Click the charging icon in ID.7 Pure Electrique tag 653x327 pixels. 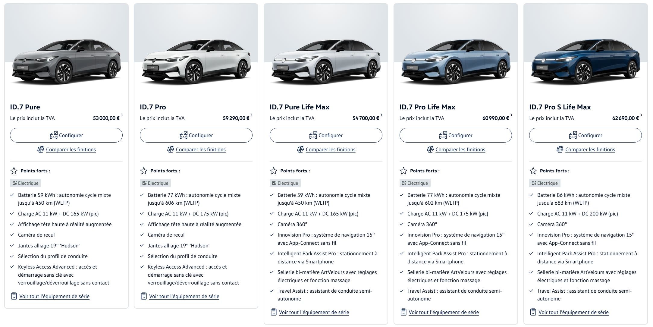click(14, 183)
